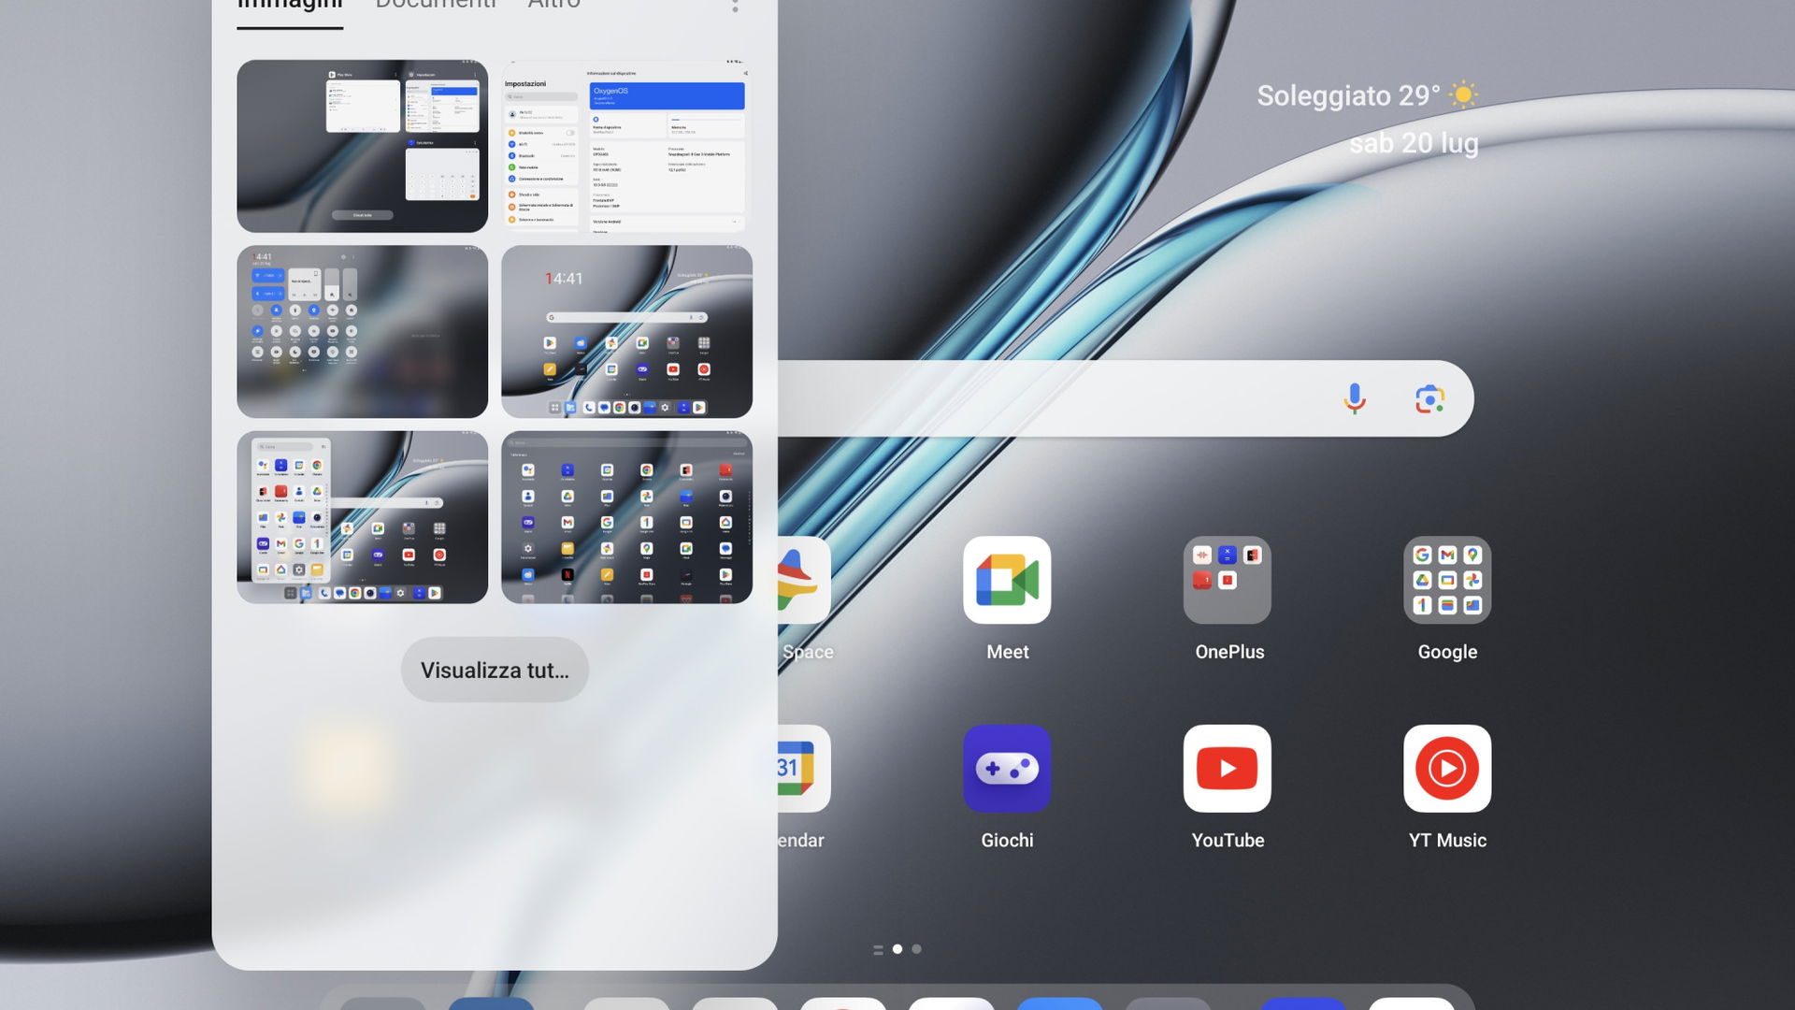Open the Meet app
The height and width of the screenshot is (1010, 1795).
tap(1007, 580)
